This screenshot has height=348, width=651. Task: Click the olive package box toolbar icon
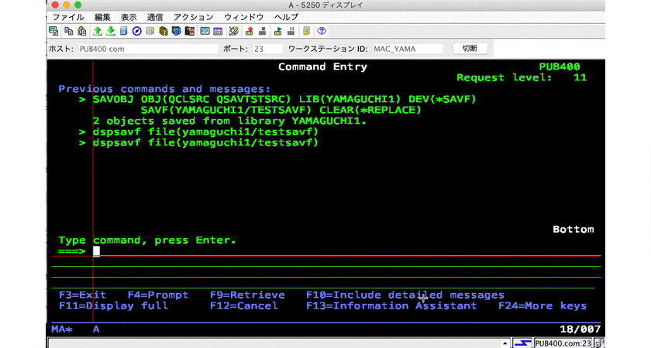click(164, 31)
